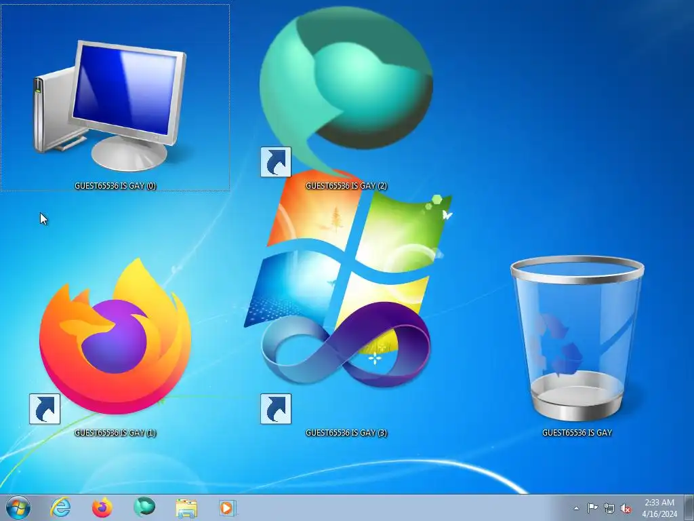Open the network tray icon
The image size is (694, 521).
[609, 508]
